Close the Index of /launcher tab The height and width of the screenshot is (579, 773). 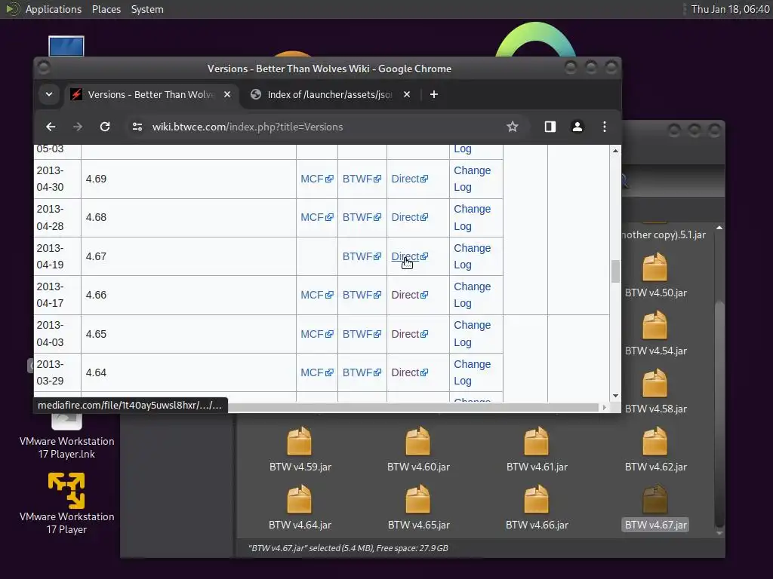[x=407, y=94]
